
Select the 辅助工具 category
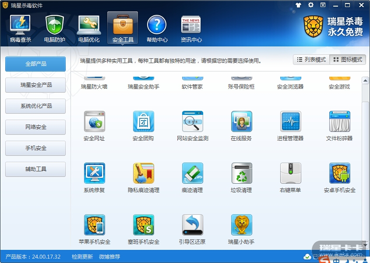click(x=35, y=169)
